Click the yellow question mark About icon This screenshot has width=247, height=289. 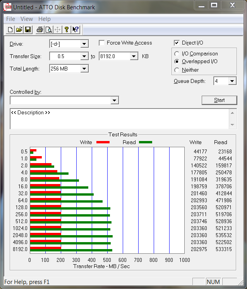pos(67,30)
